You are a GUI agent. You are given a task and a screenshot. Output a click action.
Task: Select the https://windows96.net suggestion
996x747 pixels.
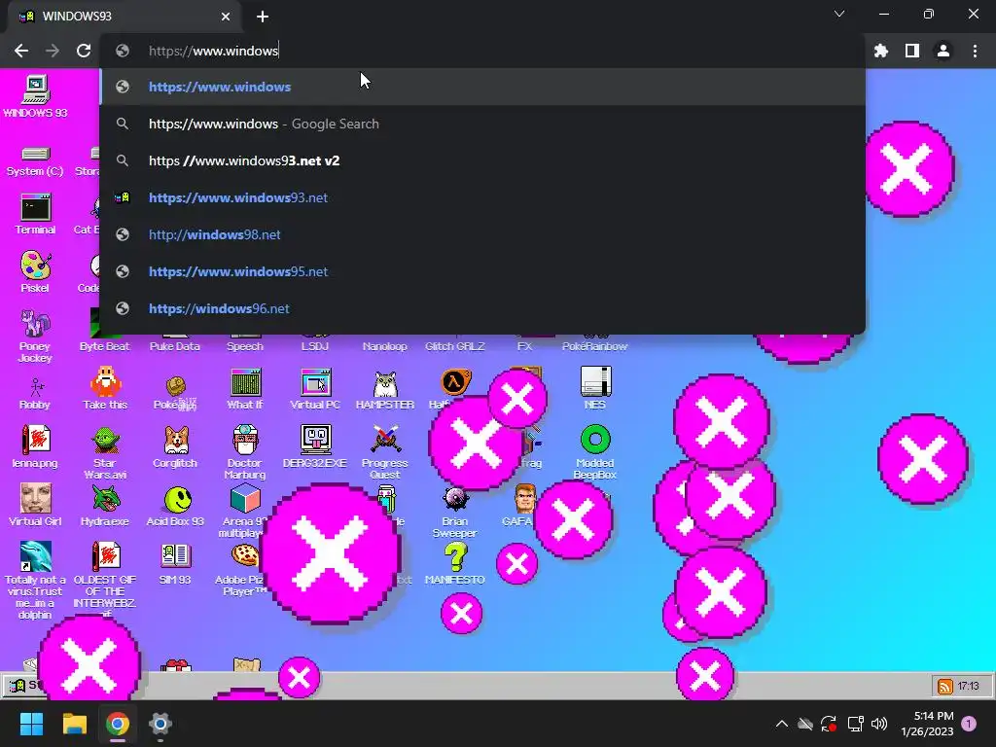[x=482, y=308]
